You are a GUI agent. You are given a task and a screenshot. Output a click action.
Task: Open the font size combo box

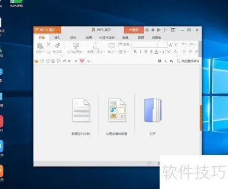[163, 45]
